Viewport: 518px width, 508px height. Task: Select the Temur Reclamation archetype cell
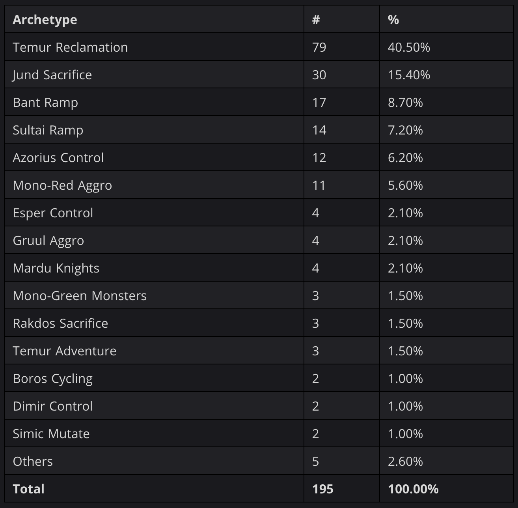pos(154,47)
